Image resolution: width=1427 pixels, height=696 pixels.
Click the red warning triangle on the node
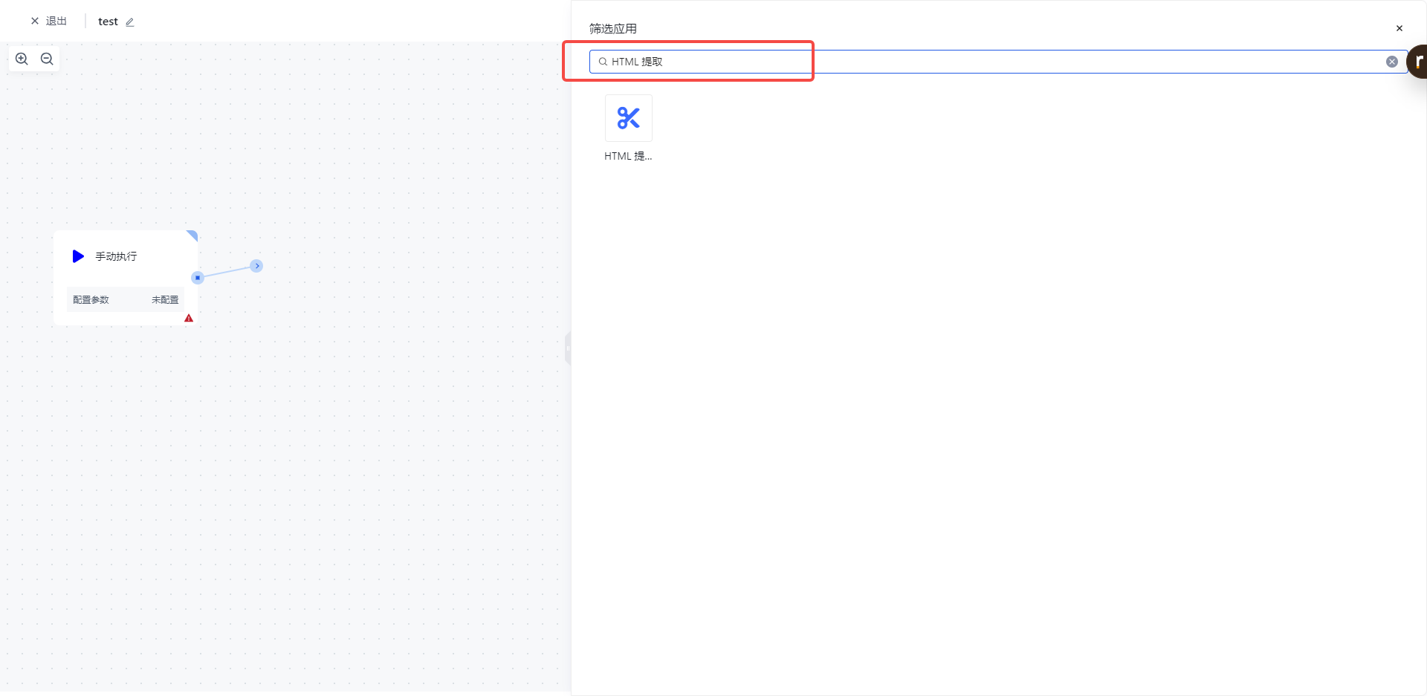[189, 318]
